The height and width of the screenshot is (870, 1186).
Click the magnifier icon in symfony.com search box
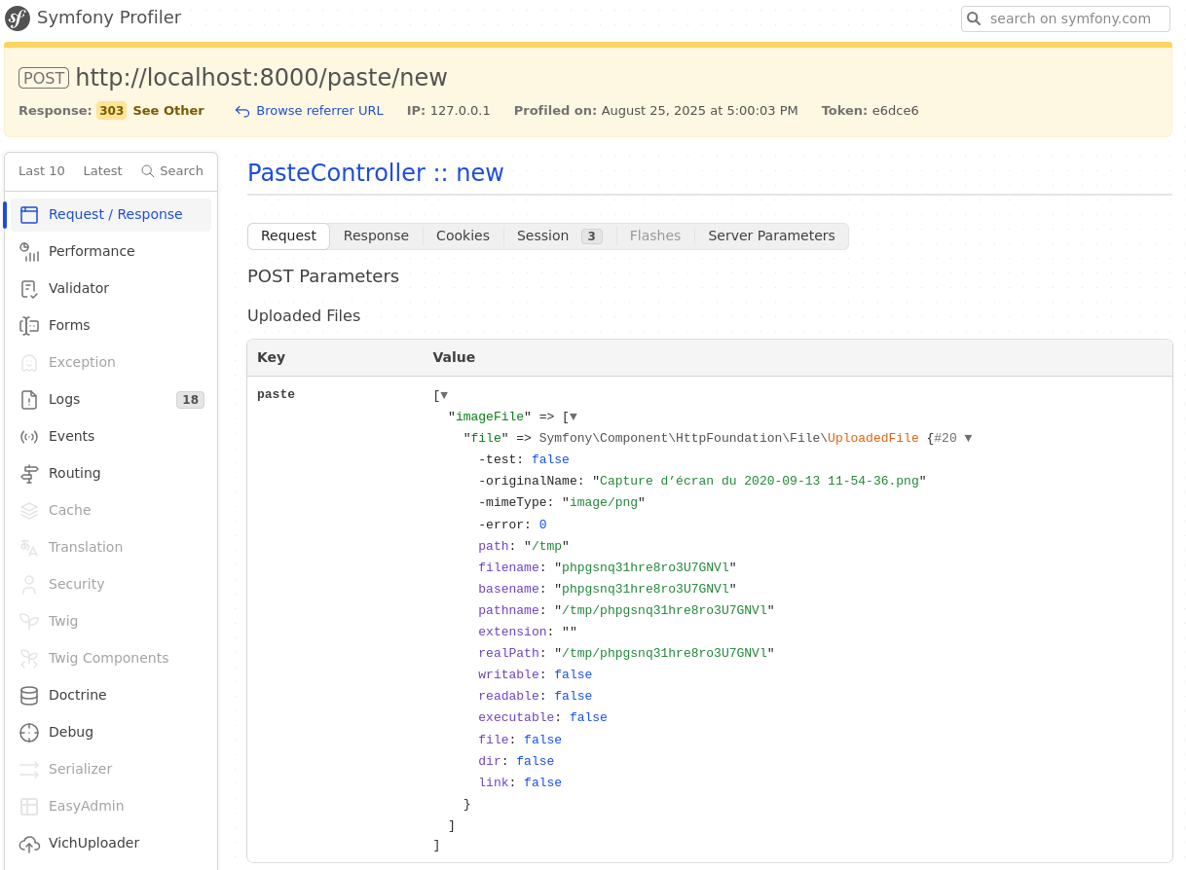click(974, 18)
